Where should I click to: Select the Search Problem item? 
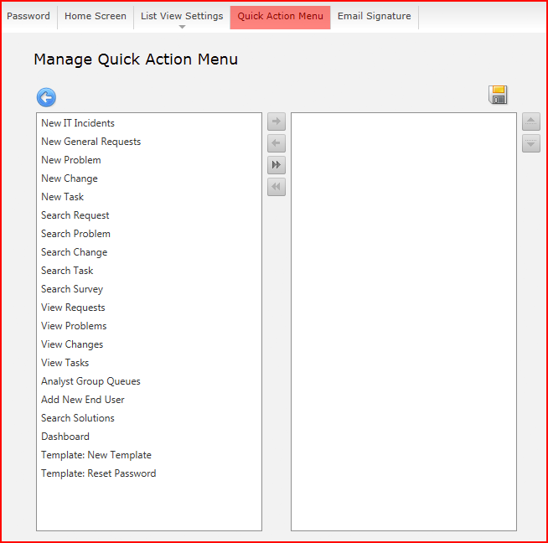point(149,234)
